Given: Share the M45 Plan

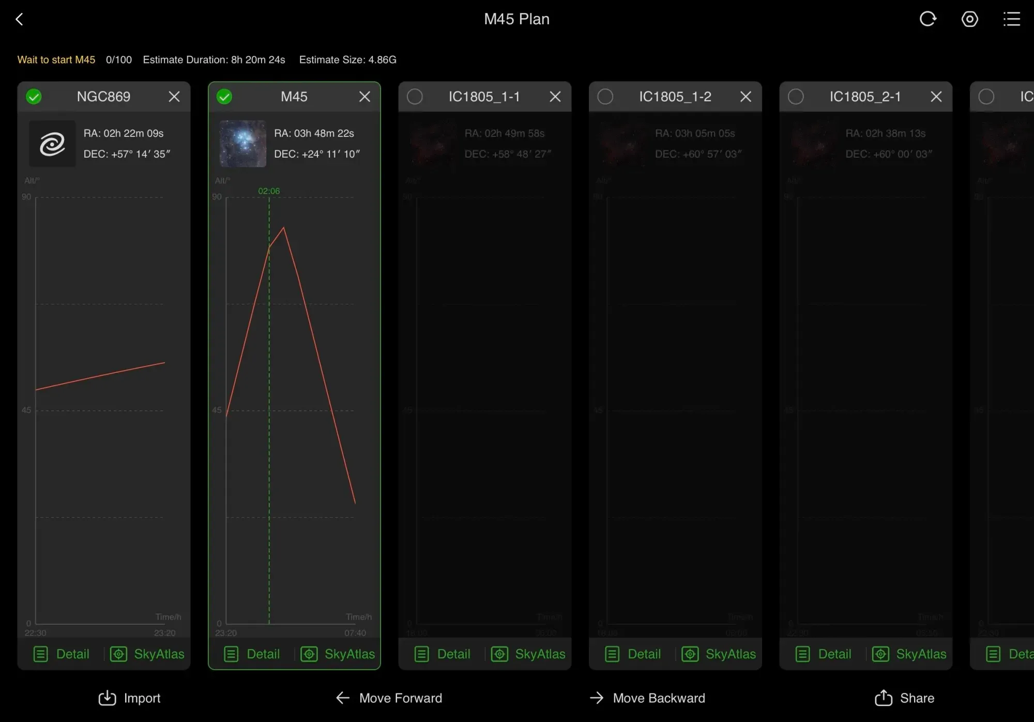Looking at the screenshot, I should pos(905,698).
